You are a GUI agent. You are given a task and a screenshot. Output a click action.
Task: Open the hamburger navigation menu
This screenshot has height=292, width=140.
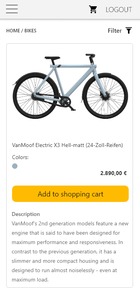(x=12, y=9)
